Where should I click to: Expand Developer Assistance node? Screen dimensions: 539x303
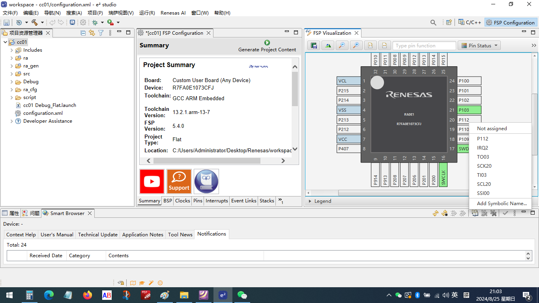[x=12, y=121]
